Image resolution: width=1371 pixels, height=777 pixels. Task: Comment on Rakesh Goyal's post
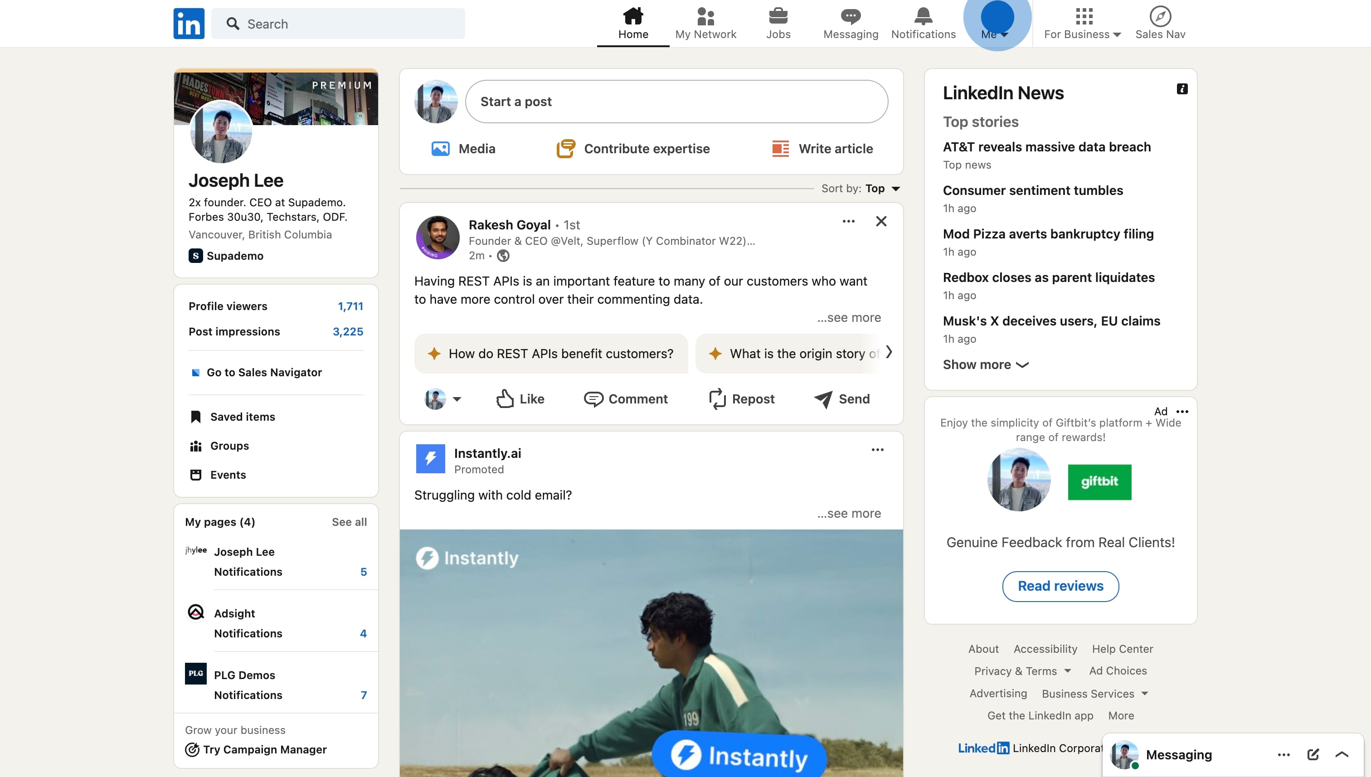626,399
